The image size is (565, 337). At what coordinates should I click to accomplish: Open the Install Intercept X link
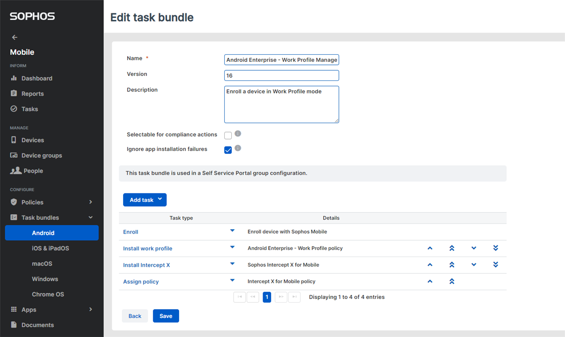[x=147, y=265]
